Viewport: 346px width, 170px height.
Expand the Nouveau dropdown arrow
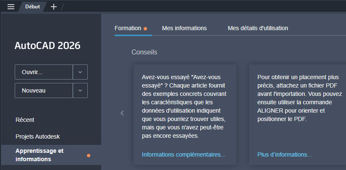pyautogui.click(x=80, y=90)
